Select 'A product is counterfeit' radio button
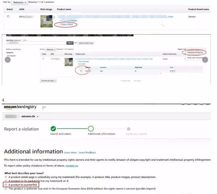 [x=6, y=185]
